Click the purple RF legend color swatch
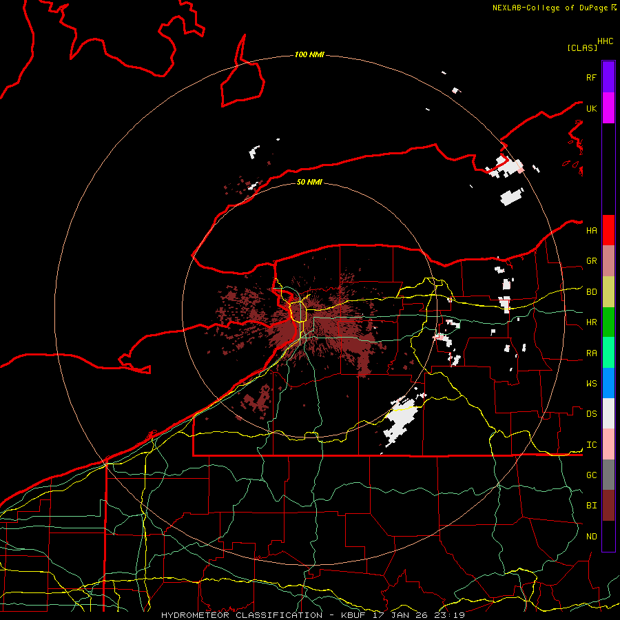 tap(608, 77)
